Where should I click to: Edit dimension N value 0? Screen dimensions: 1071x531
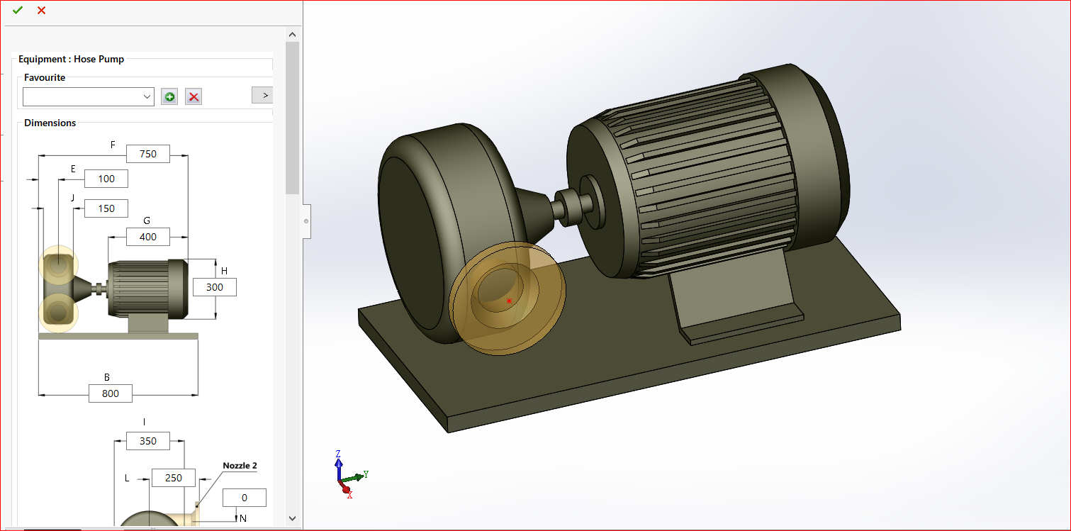(245, 498)
